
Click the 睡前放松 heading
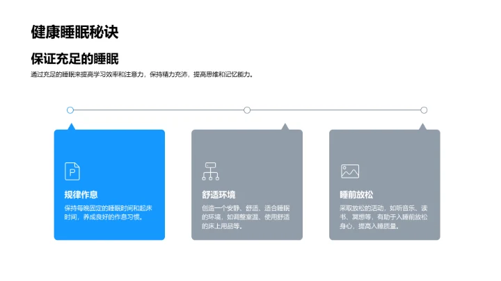[x=356, y=194]
